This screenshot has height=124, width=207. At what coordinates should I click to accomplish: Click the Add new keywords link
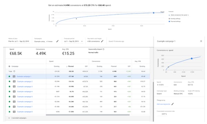tap(164, 104)
